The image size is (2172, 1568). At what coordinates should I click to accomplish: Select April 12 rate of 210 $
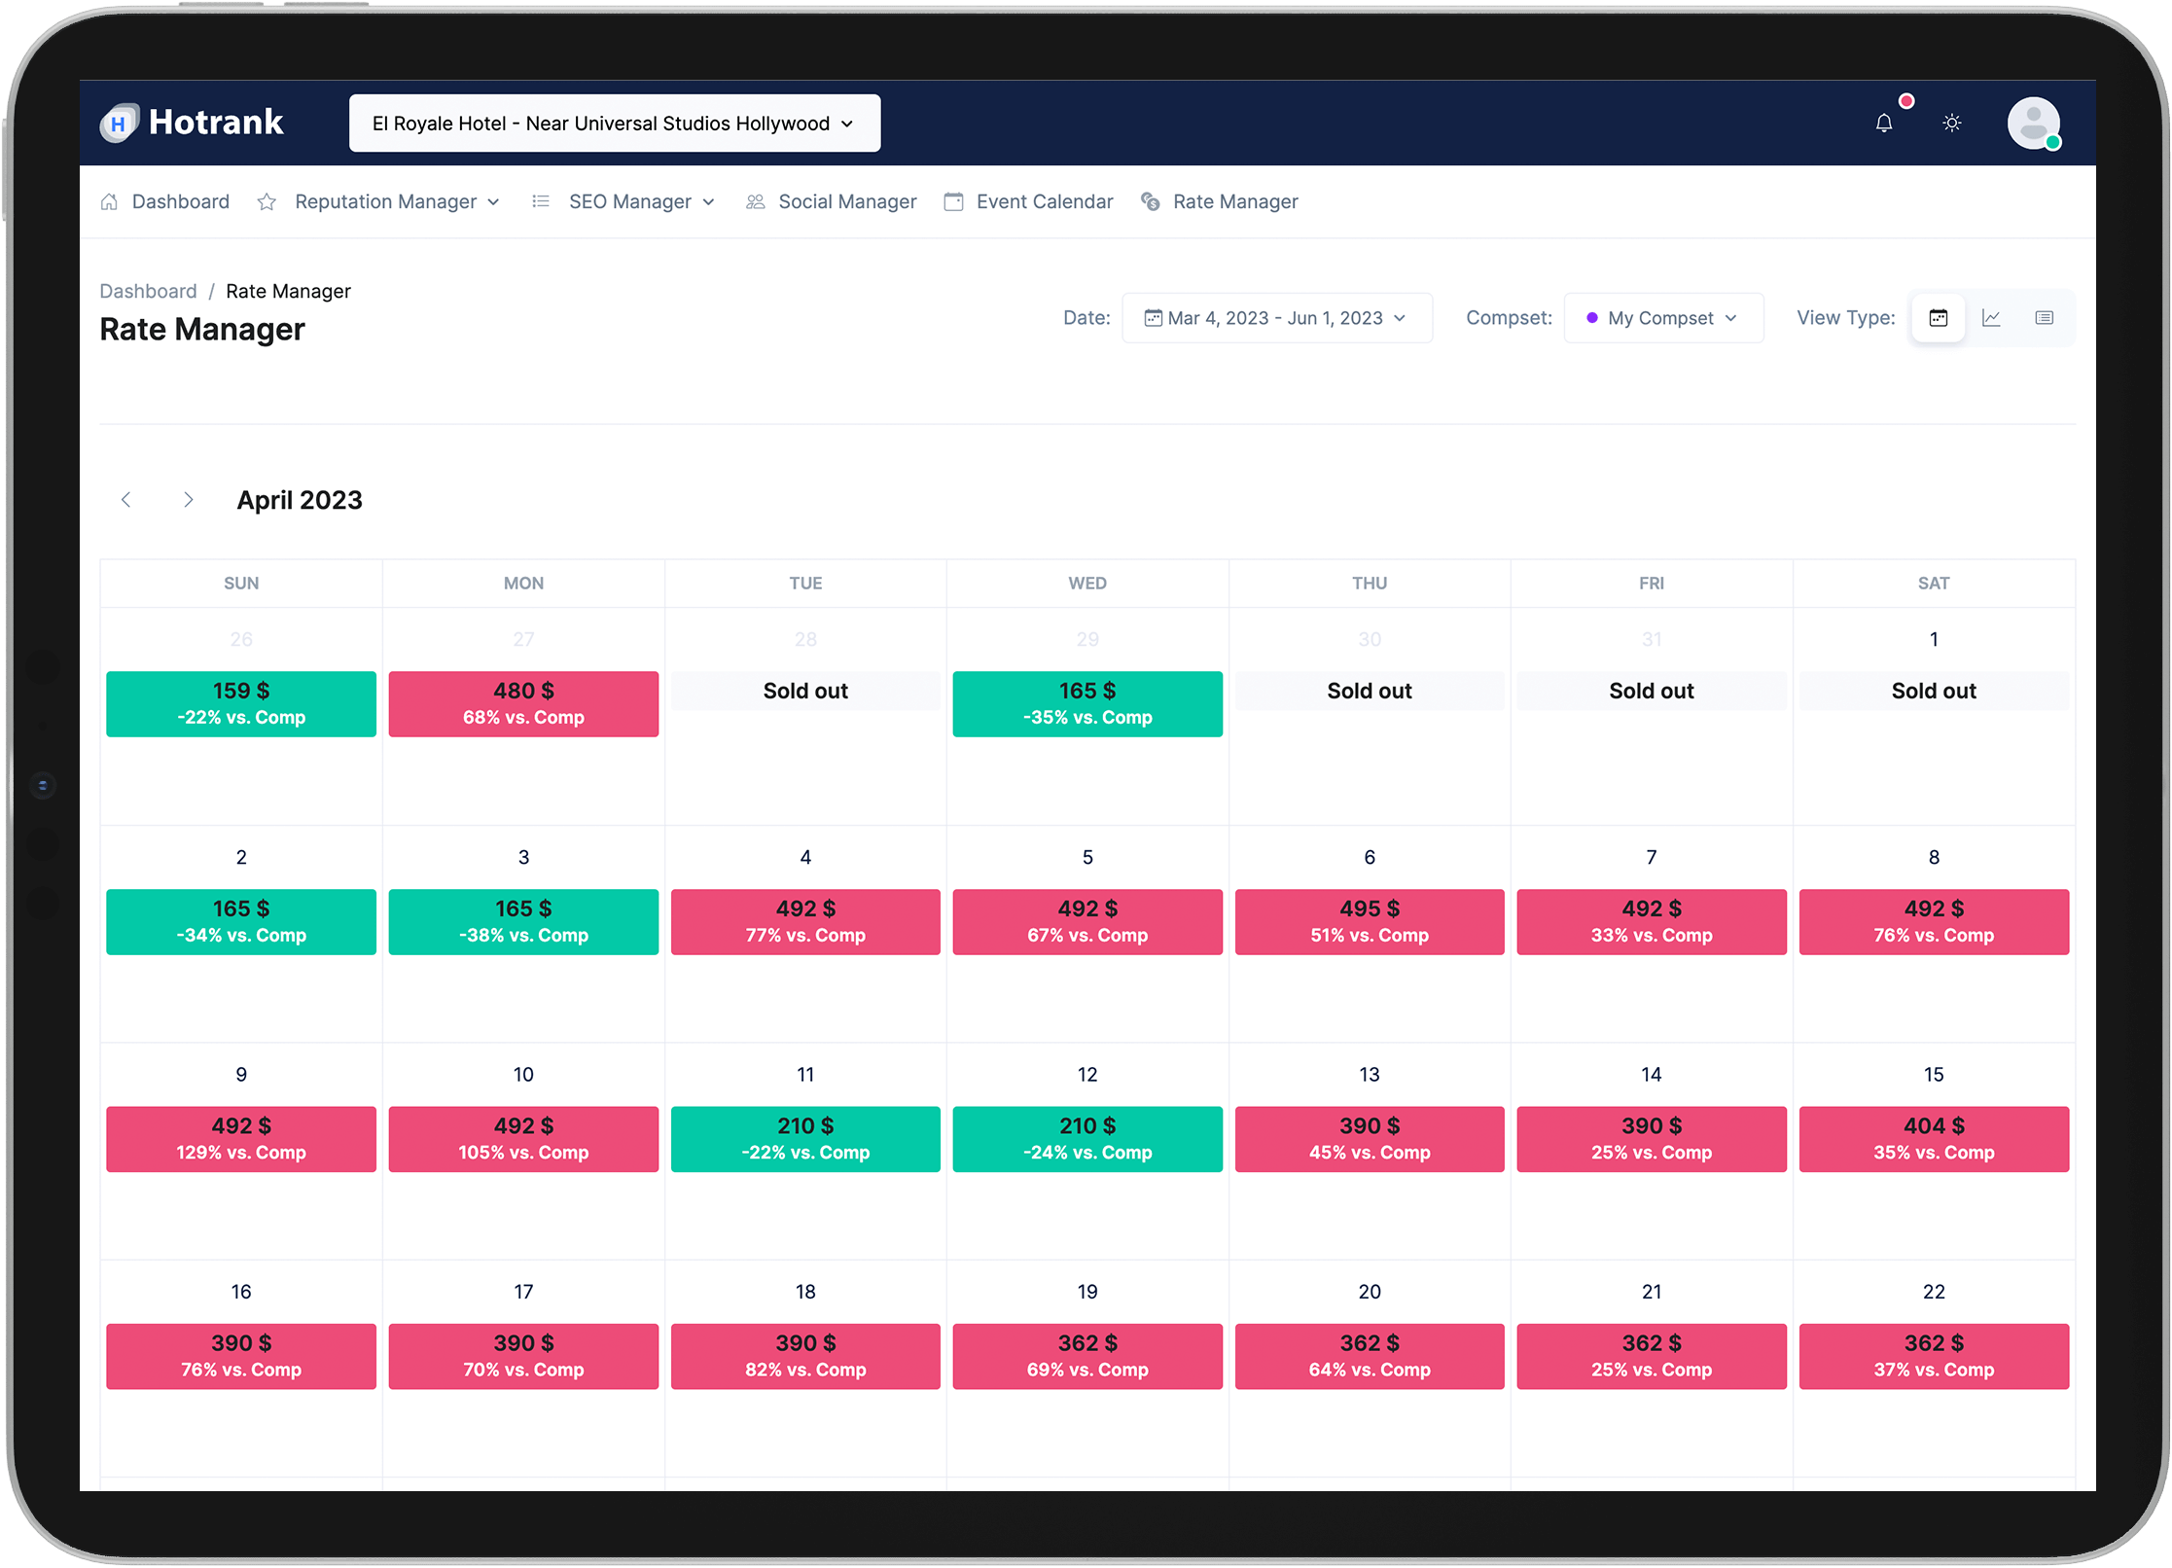pos(1086,1138)
